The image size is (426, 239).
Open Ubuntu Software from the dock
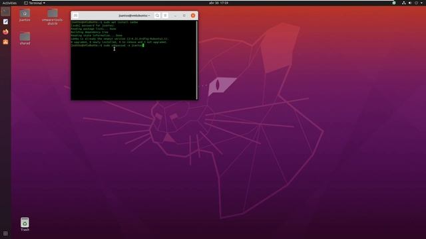pyautogui.click(x=5, y=42)
